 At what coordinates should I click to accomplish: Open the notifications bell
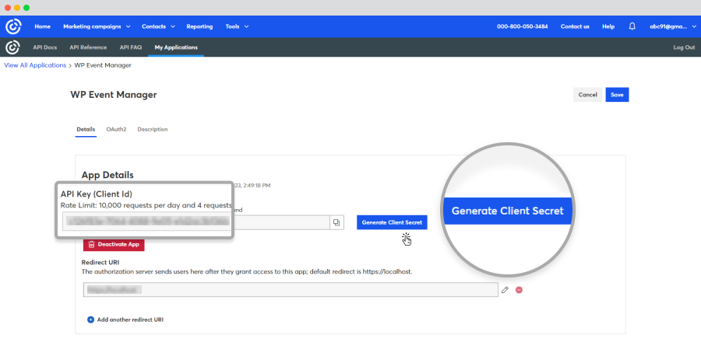pyautogui.click(x=632, y=26)
